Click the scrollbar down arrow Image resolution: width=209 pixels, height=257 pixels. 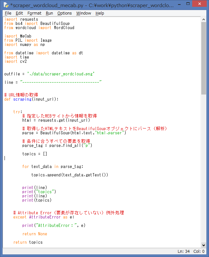[204, 245]
